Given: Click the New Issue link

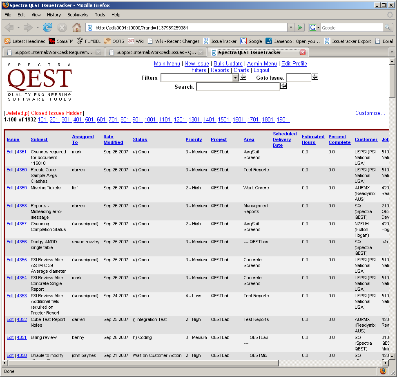Looking at the screenshot, I should tap(196, 64).
